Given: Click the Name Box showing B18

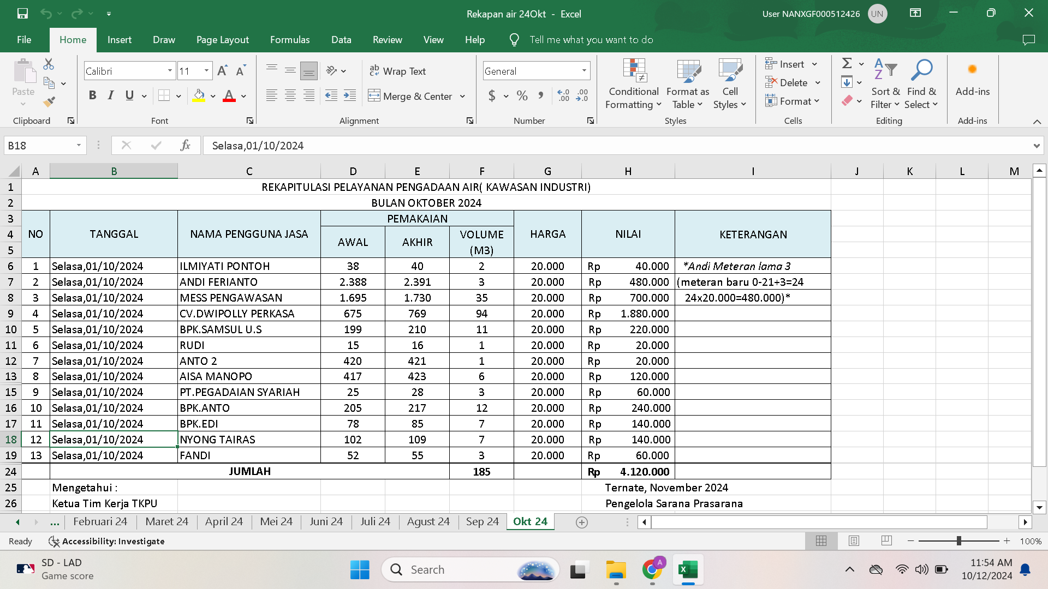Looking at the screenshot, I should (39, 146).
